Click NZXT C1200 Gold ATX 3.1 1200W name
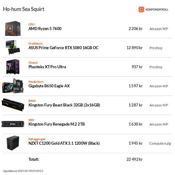175x175 pixels. tap(64, 143)
